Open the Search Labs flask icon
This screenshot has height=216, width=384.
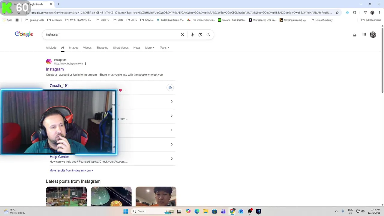[355, 35]
